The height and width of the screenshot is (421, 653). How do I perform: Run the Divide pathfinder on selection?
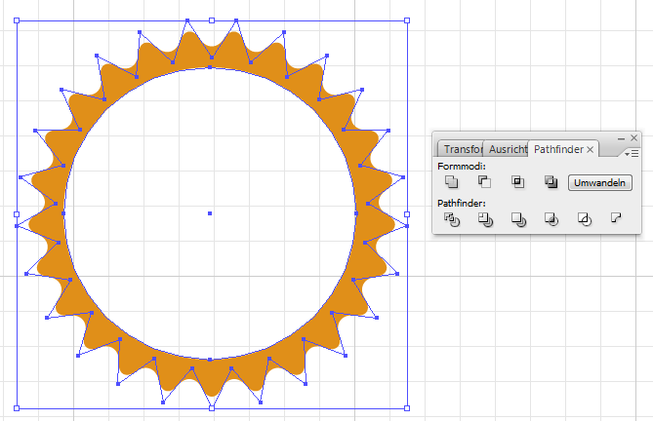click(x=452, y=219)
